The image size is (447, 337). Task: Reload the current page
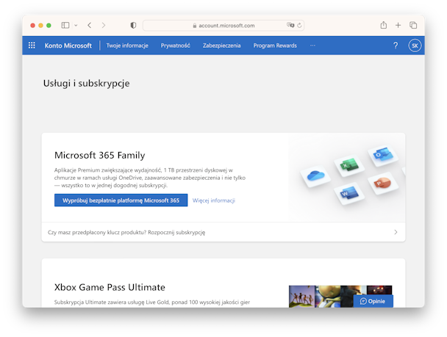[299, 26]
